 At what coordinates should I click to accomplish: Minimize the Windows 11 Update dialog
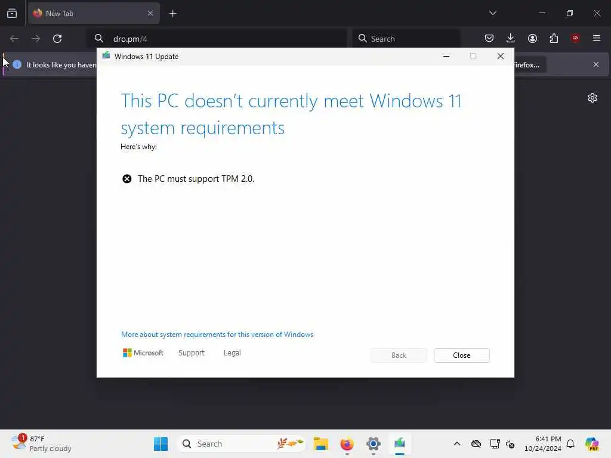tap(446, 56)
